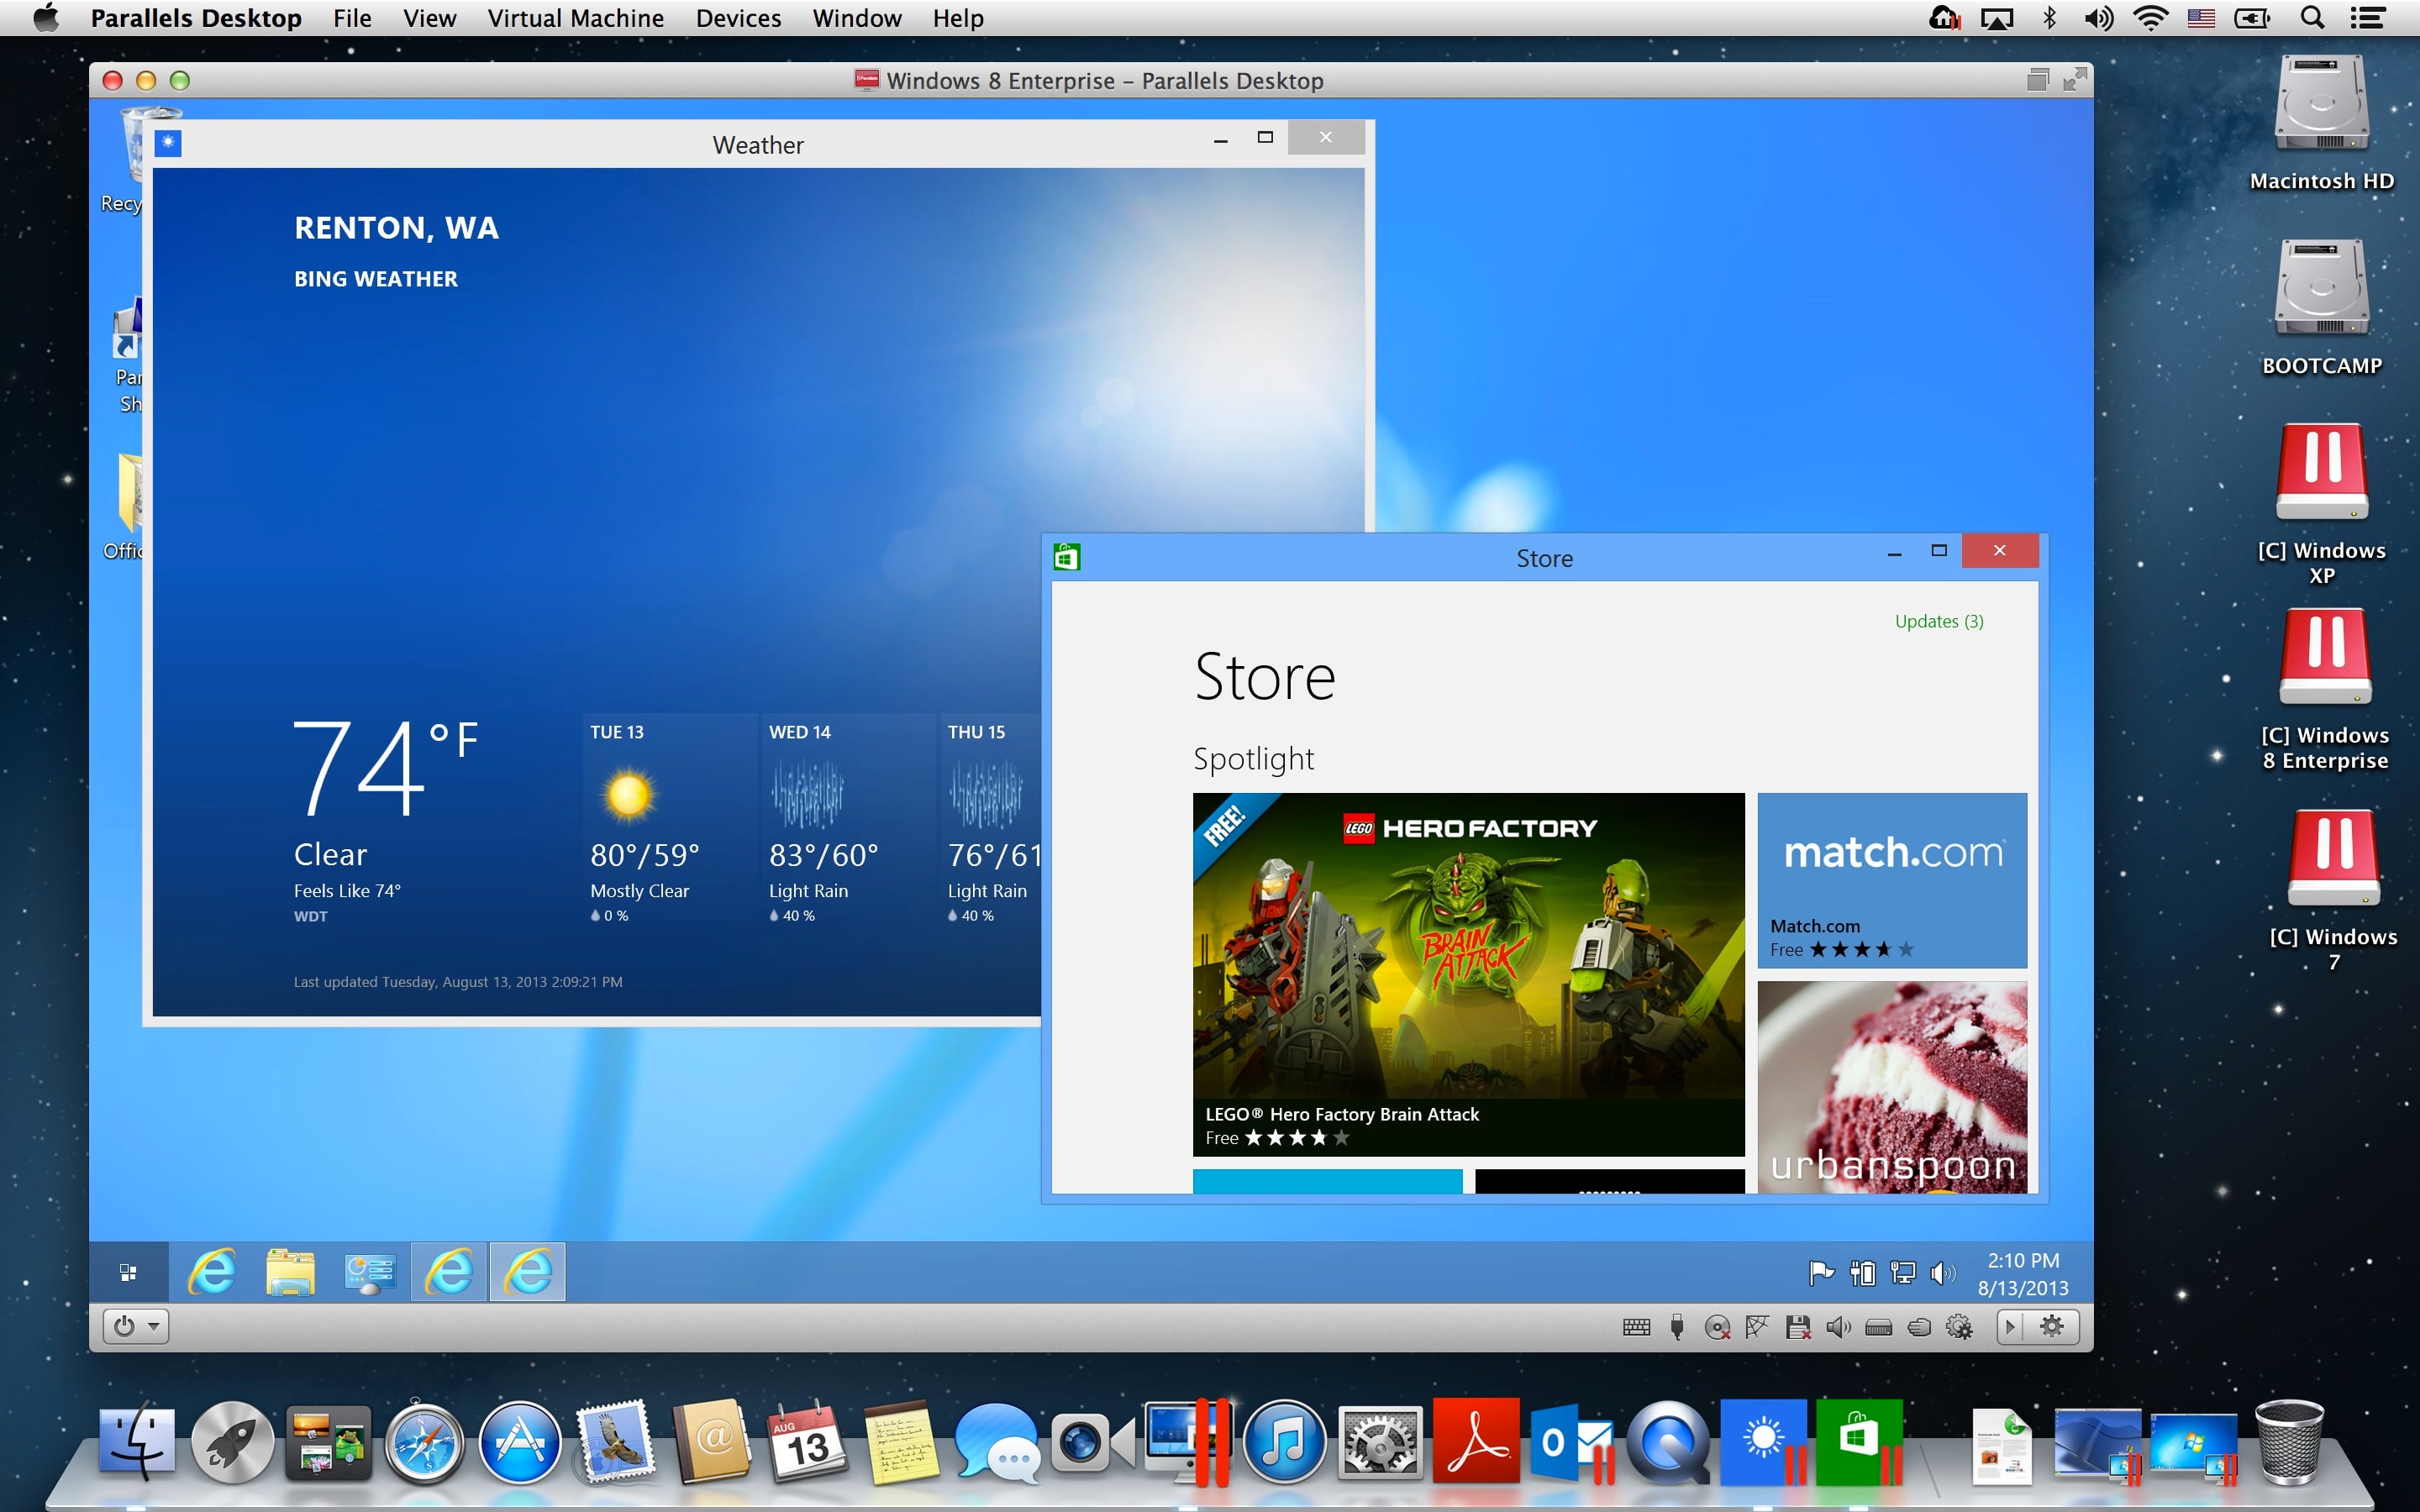Viewport: 2420px width, 1512px height.
Task: Open the Virtual Machine menu
Action: tap(575, 18)
